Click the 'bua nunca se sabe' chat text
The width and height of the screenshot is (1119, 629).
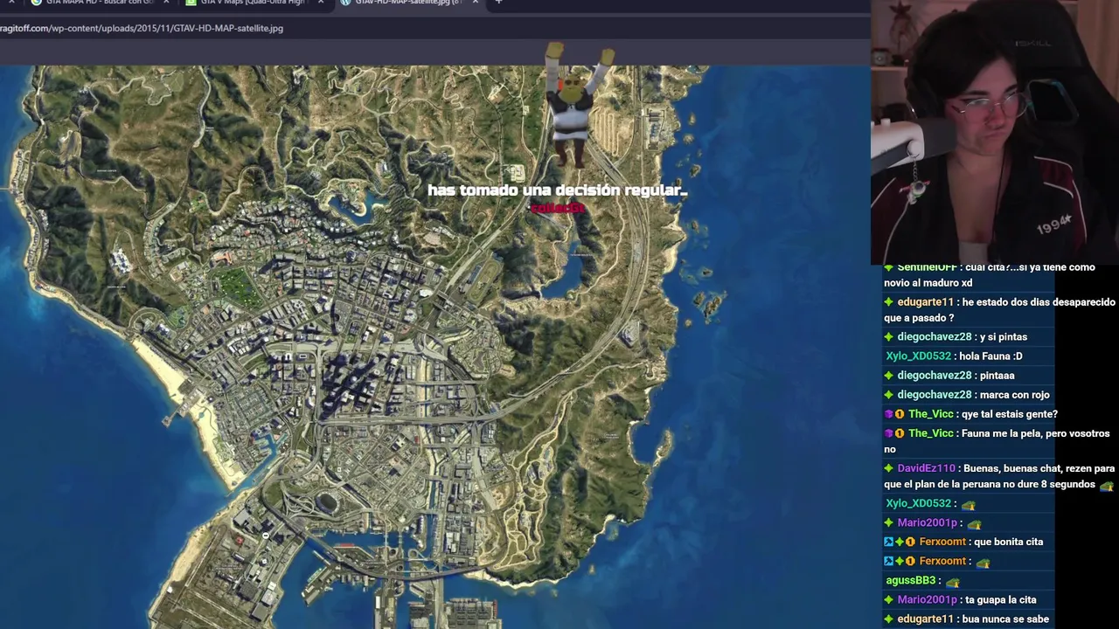coord(1005,619)
